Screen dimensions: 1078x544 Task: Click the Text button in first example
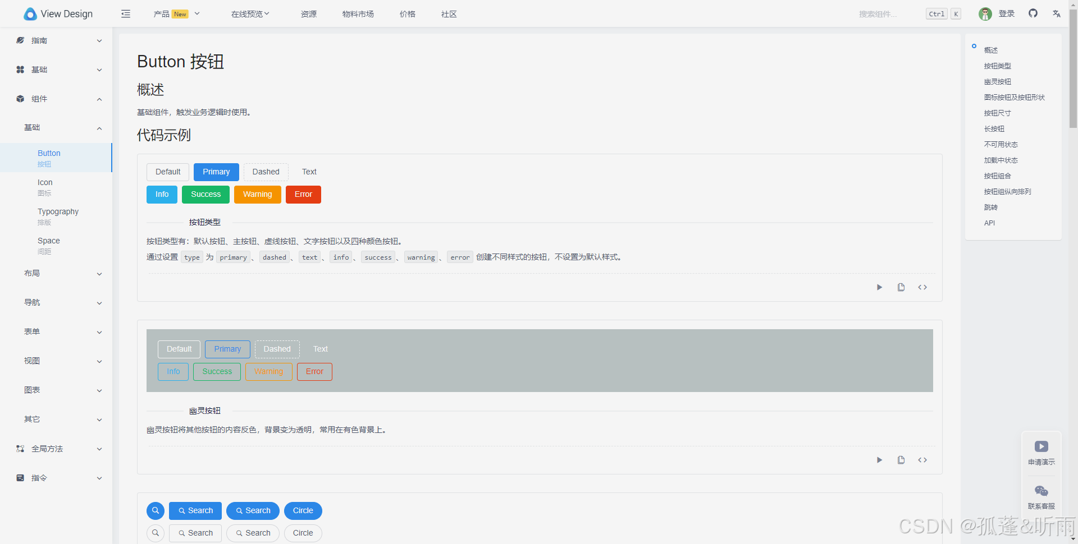click(x=309, y=172)
